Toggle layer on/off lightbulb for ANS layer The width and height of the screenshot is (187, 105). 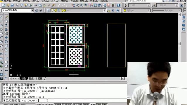pyautogui.click(x=53, y=10)
